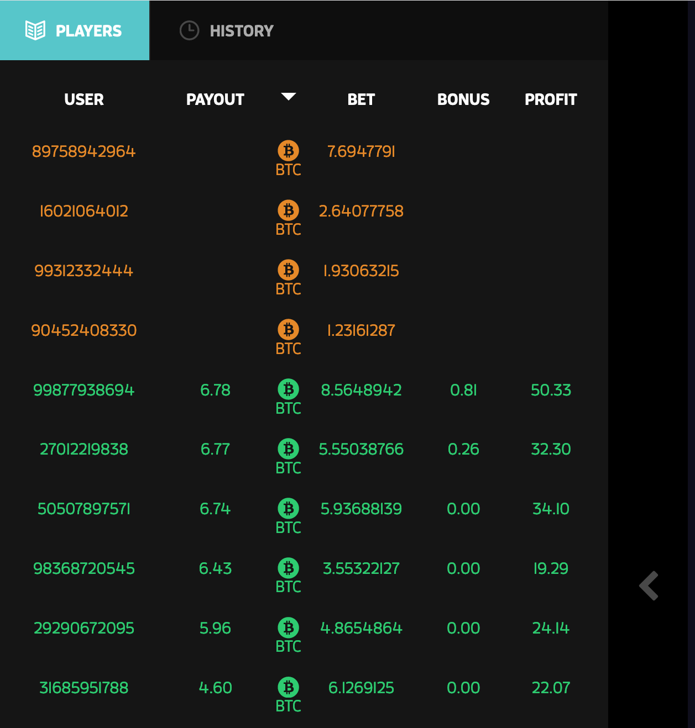Click the orange Bitcoin icon beside bet 1.23161287

288,330
